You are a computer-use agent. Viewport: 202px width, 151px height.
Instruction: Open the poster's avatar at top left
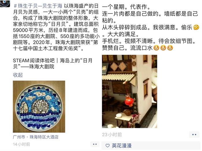(5, 3)
